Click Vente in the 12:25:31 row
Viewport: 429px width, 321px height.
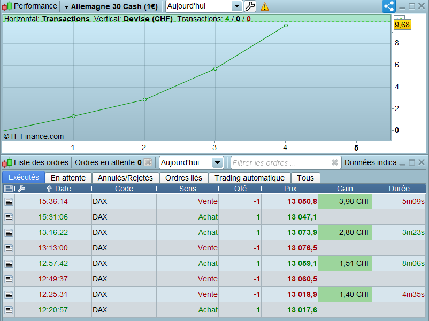208,294
